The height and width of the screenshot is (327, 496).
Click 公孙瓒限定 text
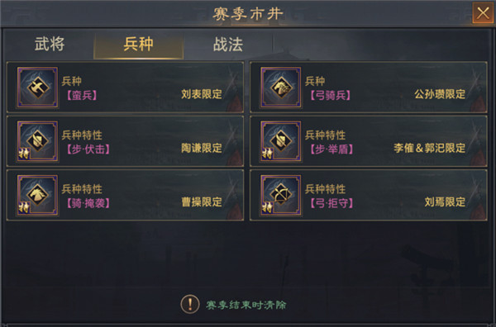[440, 94]
